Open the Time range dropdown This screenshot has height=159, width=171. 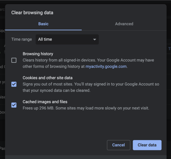coord(67,39)
